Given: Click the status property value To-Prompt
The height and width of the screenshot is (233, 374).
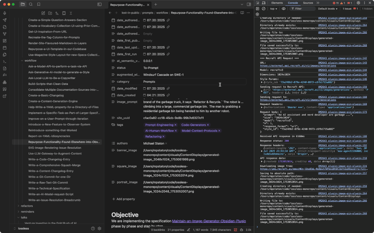Looking at the screenshot, I should (x=151, y=68).
